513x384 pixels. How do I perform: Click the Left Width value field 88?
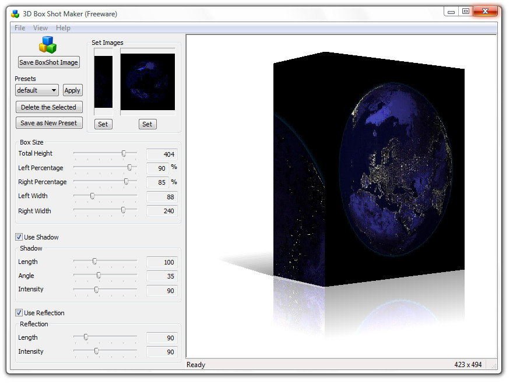point(162,197)
